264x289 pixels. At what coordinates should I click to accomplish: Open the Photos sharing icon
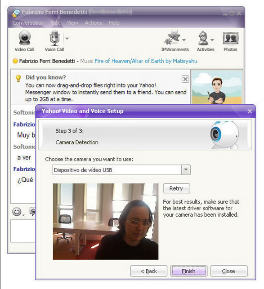(230, 38)
